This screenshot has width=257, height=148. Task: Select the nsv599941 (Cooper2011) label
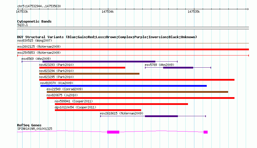point(74,101)
